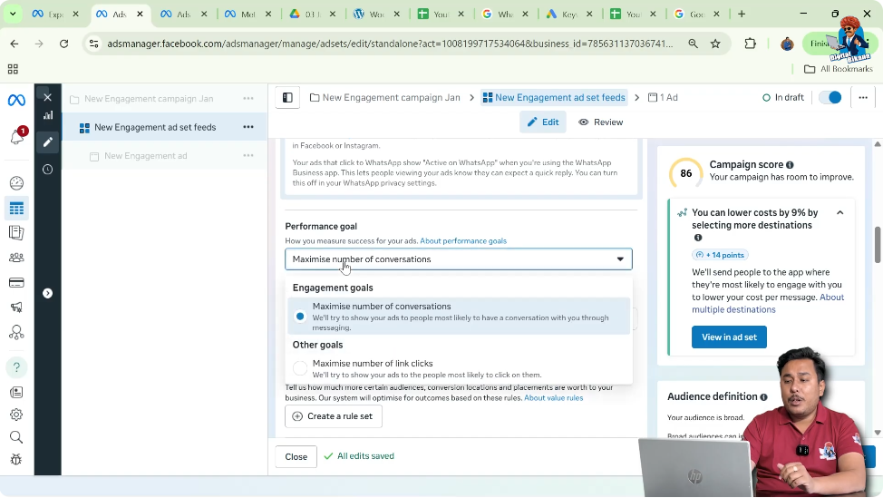The height and width of the screenshot is (498, 883).
Task: Click the All edits saved status
Action: tap(359, 456)
